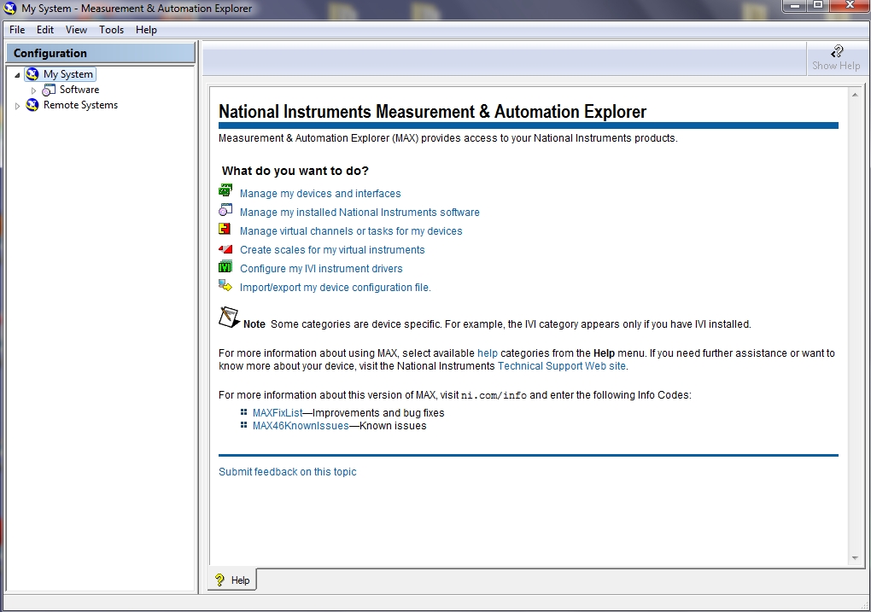Open the File menu
The image size is (871, 612).
[x=17, y=29]
